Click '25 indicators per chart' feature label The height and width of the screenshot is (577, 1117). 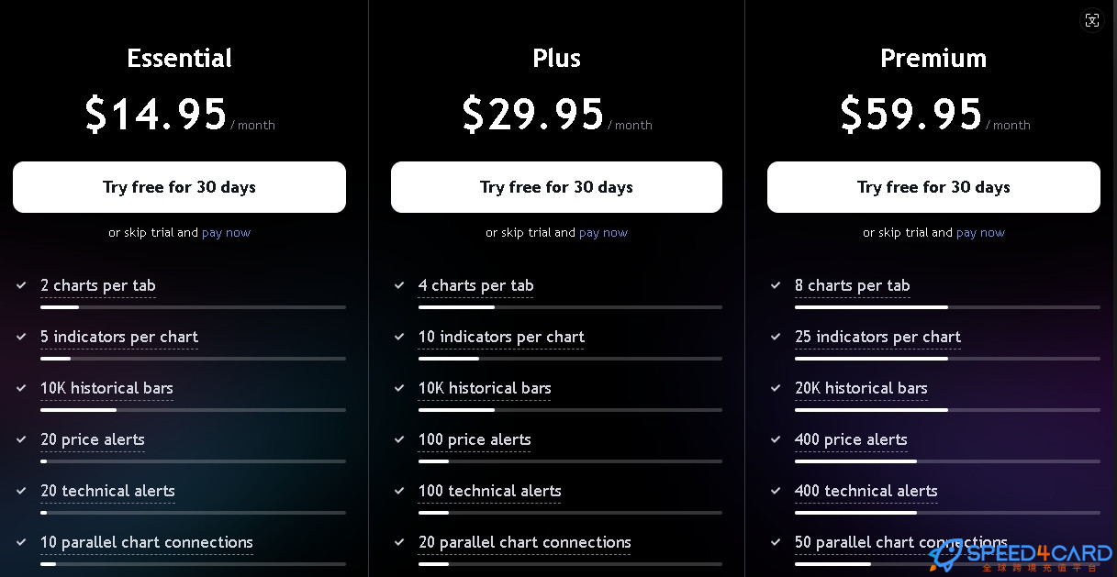877,337
